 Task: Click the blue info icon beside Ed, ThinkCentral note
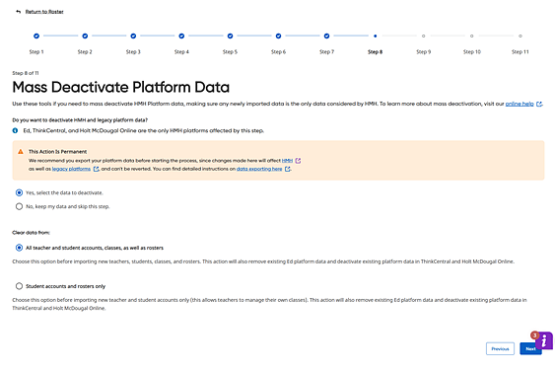coord(15,131)
